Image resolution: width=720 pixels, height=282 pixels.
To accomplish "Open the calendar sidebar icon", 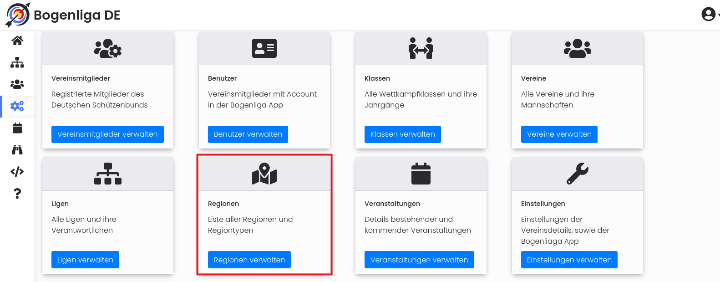I will tap(17, 128).
